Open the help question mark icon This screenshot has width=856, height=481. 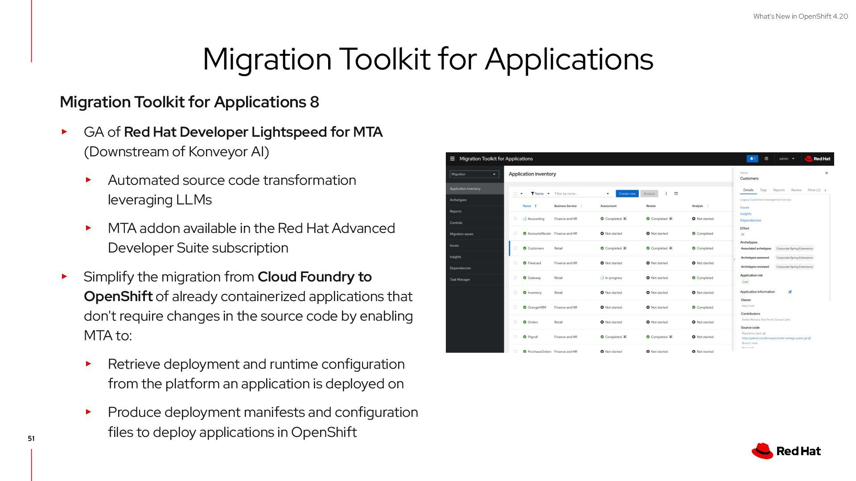[766, 159]
